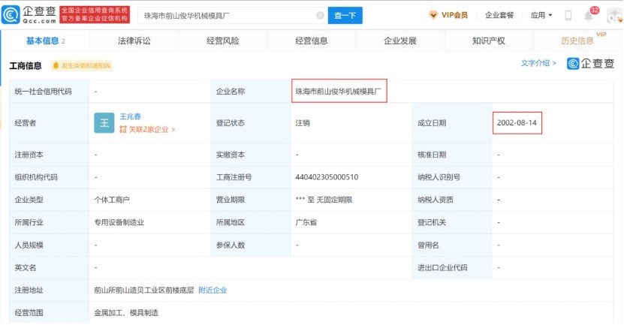Clear the search box with the X icon
The height and width of the screenshot is (325, 624).
tap(320, 16)
